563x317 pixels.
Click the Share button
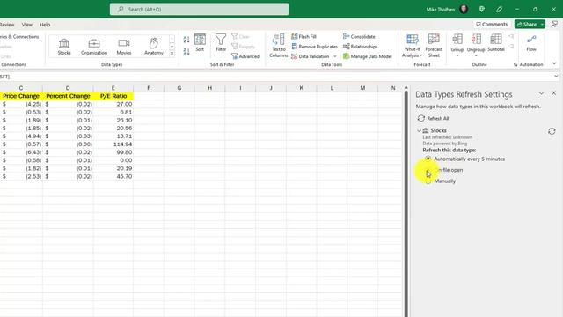tap(527, 24)
